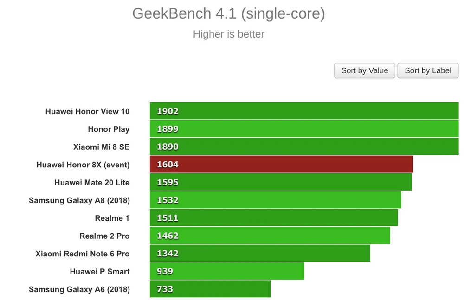This screenshot has width=464, height=300.
Task: Click the Honor Play bar showing 1899
Action: coord(304,129)
